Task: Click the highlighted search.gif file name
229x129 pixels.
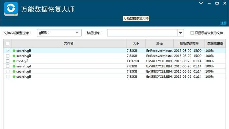Action: pyautogui.click(x=24, y=51)
